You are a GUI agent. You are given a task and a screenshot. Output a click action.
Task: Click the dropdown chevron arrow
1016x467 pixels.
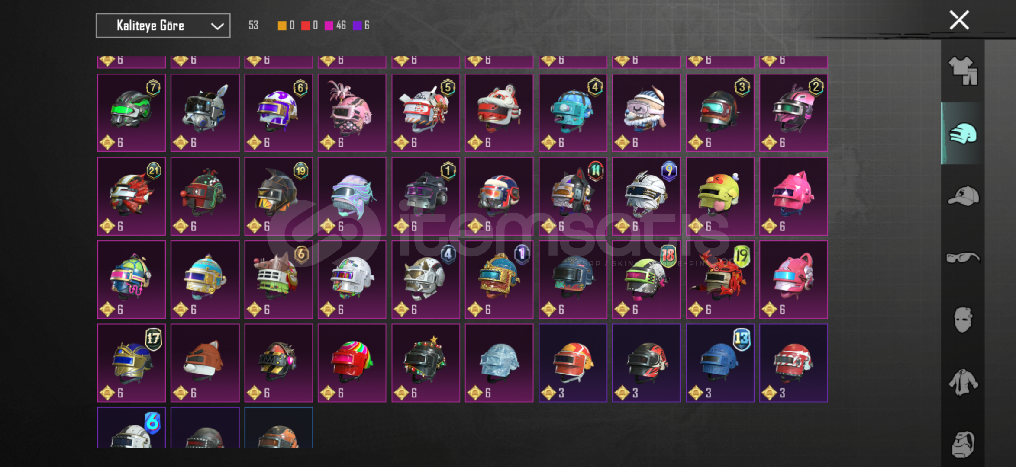pyautogui.click(x=217, y=26)
